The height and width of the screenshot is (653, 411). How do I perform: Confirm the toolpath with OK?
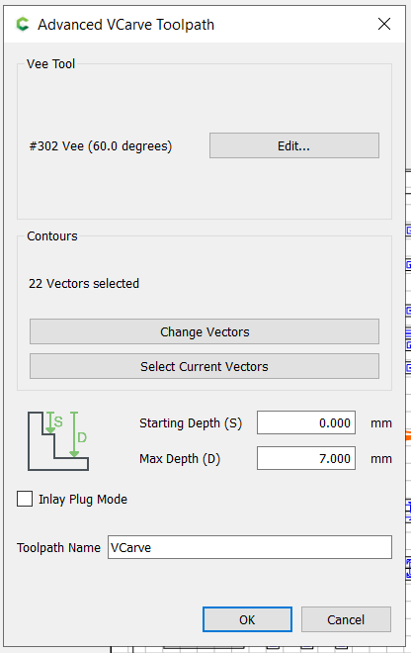[247, 619]
